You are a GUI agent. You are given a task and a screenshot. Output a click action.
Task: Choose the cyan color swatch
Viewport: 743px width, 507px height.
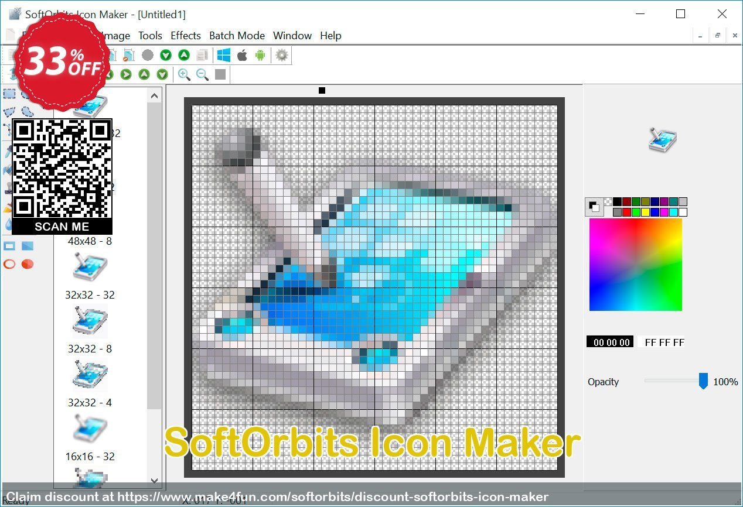[673, 212]
